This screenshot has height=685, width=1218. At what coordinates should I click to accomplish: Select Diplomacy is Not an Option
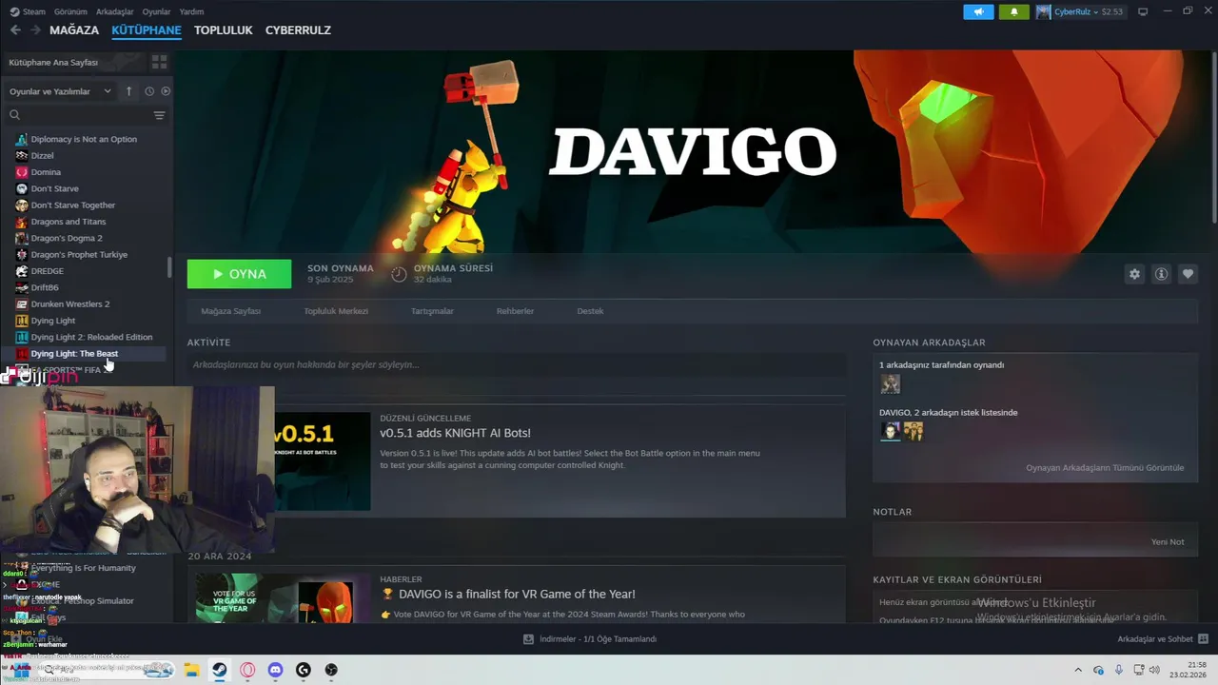pyautogui.click(x=84, y=139)
